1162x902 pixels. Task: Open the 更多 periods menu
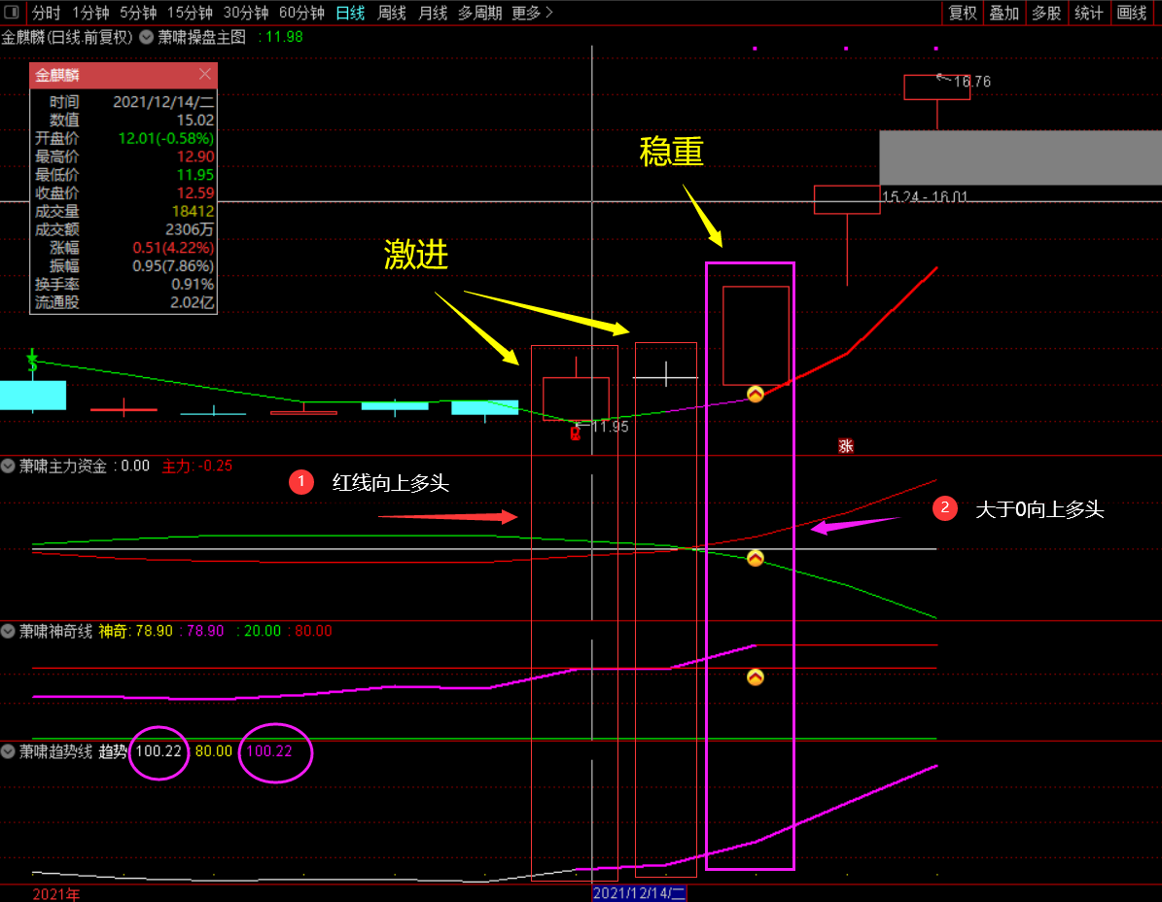click(531, 13)
